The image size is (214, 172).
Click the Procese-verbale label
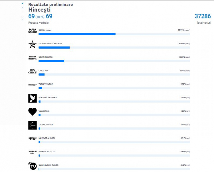tap(39, 23)
